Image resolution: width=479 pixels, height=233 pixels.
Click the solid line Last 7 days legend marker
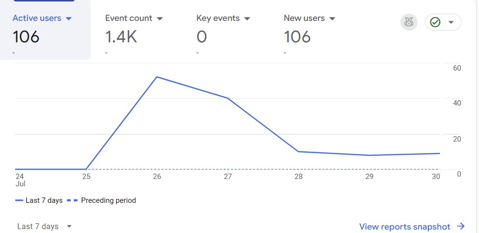[20, 200]
